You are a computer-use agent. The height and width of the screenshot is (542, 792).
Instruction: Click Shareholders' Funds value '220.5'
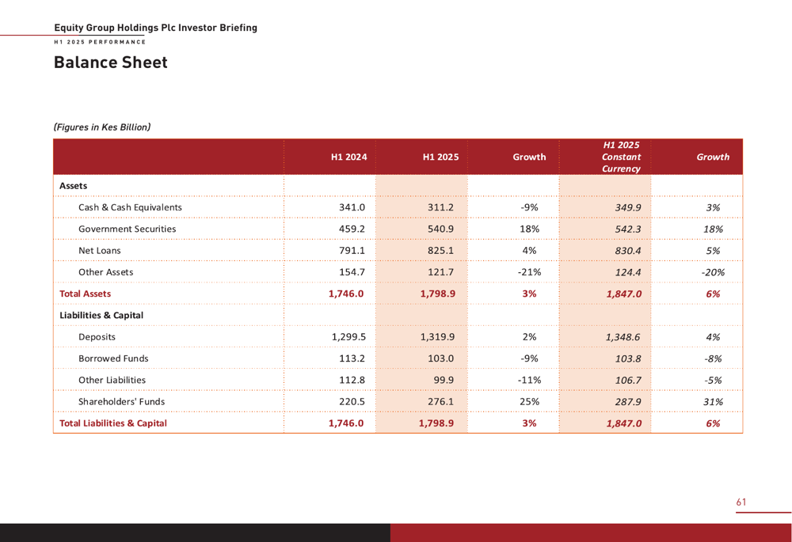pos(352,402)
